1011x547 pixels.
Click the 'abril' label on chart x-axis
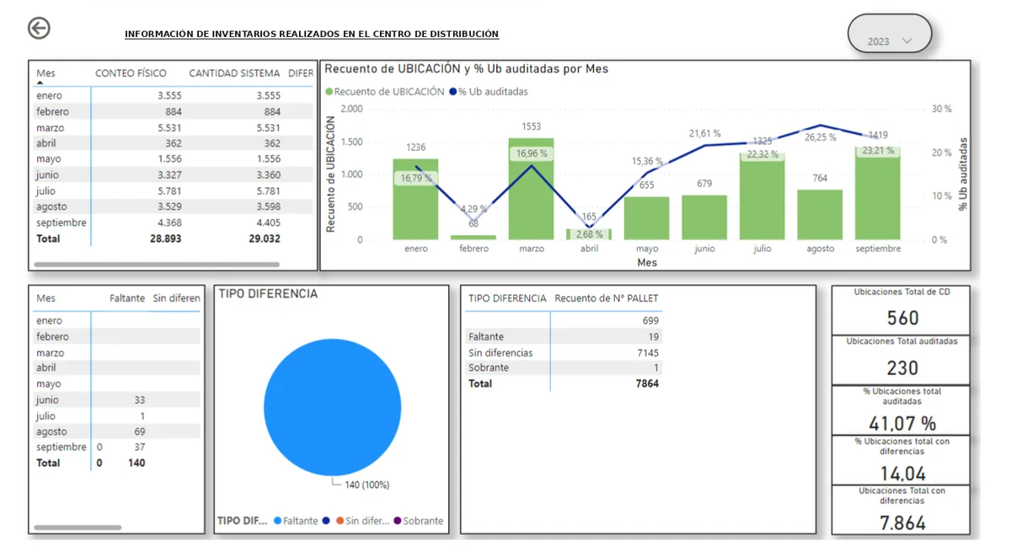[589, 249]
